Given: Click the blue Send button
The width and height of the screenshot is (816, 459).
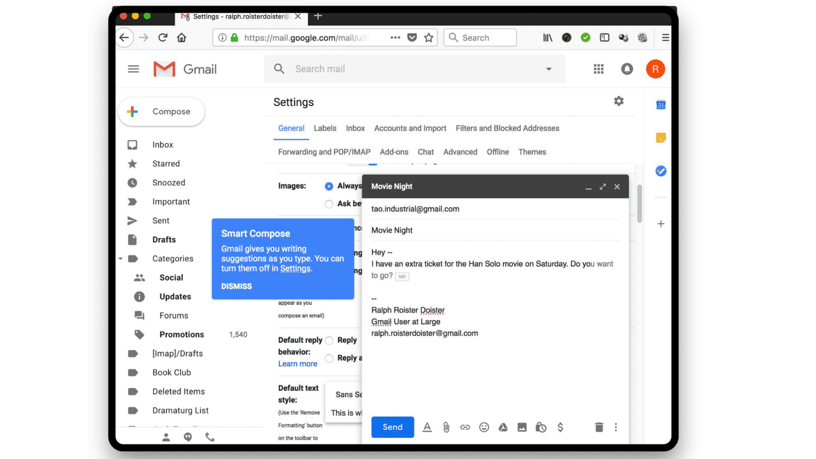Looking at the screenshot, I should [392, 427].
